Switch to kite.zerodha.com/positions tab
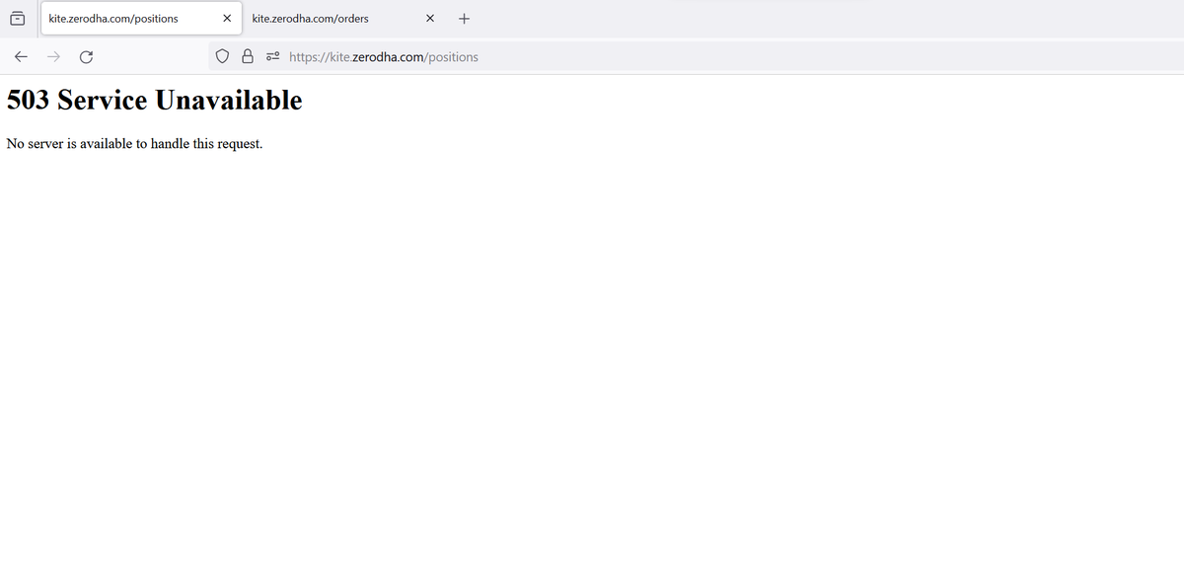This screenshot has width=1184, height=582. 141,19
